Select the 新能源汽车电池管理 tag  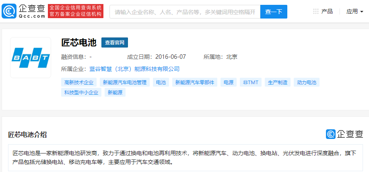(125, 83)
